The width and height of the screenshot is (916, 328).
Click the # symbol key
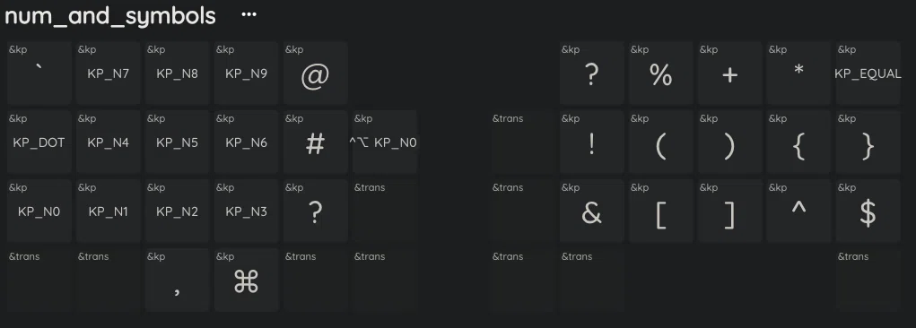pyautogui.click(x=316, y=142)
